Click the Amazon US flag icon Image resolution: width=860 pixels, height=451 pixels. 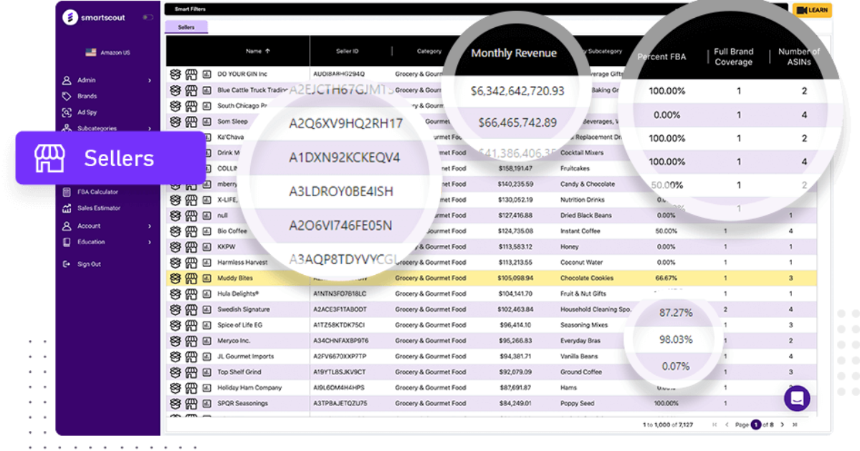[x=91, y=52]
